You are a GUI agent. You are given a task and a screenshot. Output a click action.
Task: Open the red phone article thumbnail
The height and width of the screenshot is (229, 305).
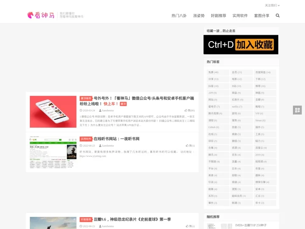coord(53,112)
